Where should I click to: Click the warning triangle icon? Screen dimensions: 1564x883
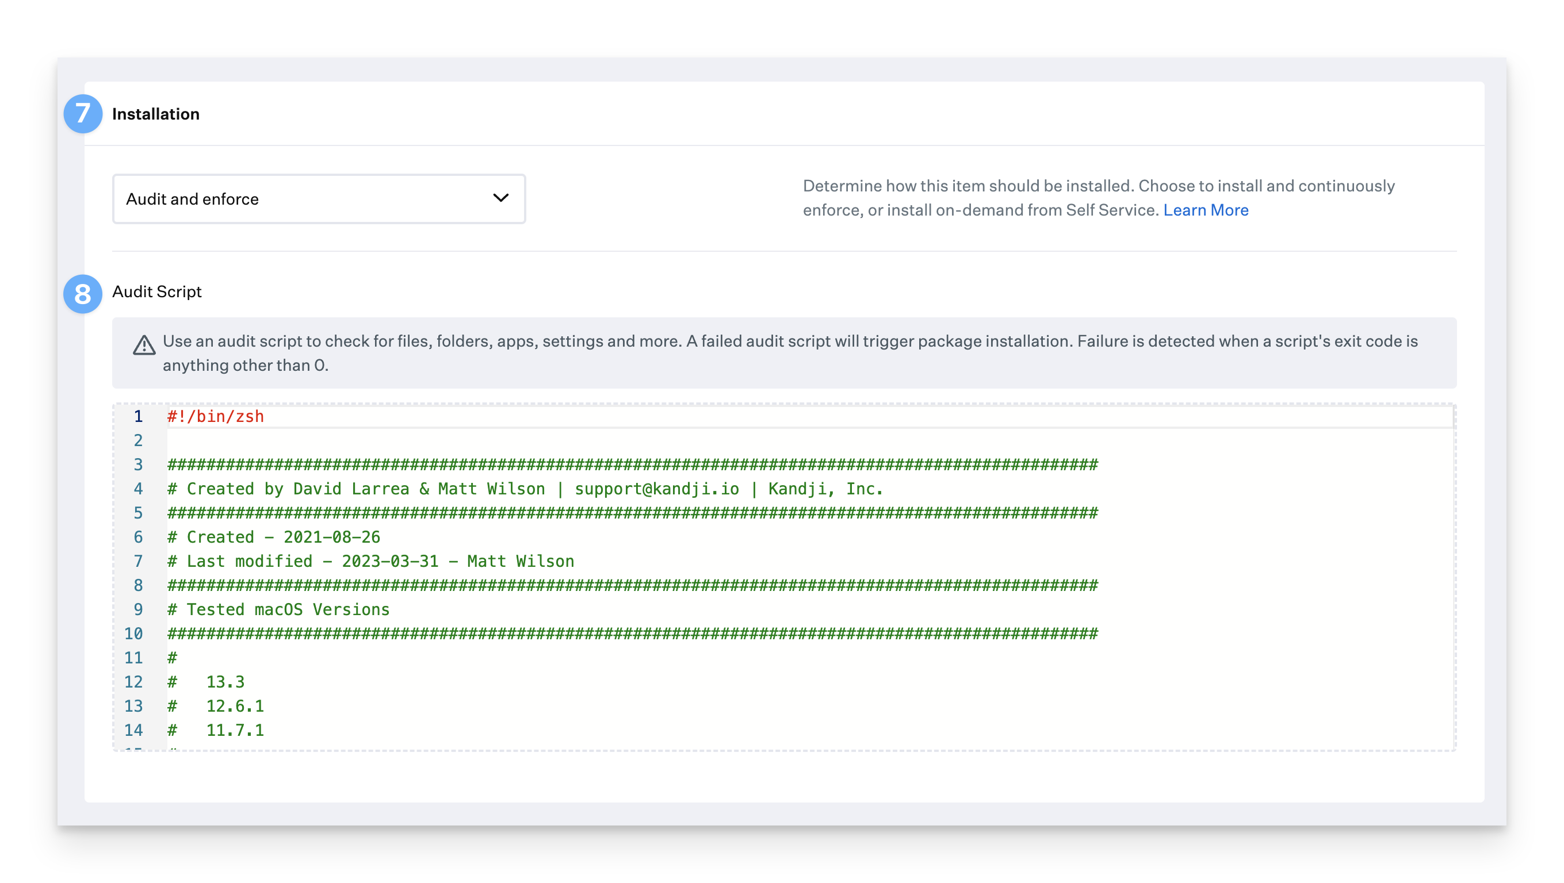tap(144, 345)
